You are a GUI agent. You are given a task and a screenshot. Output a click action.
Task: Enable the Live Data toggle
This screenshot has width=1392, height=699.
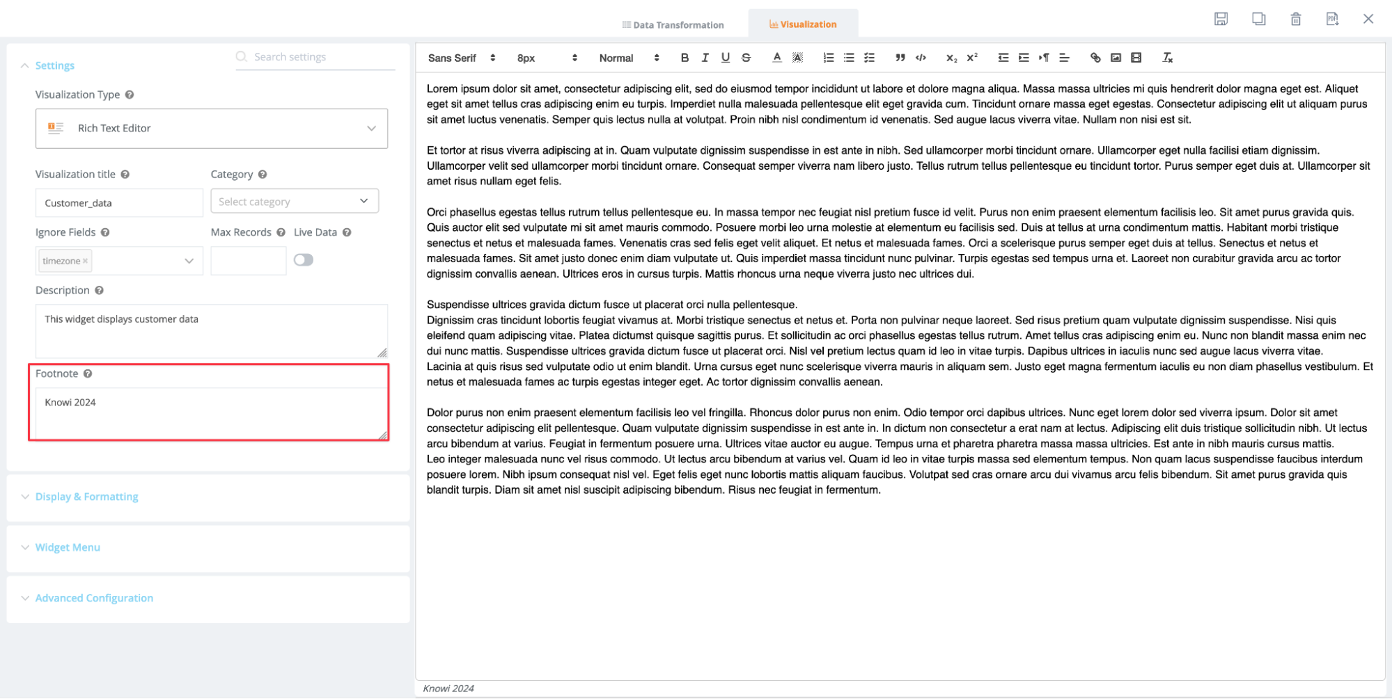click(x=302, y=259)
